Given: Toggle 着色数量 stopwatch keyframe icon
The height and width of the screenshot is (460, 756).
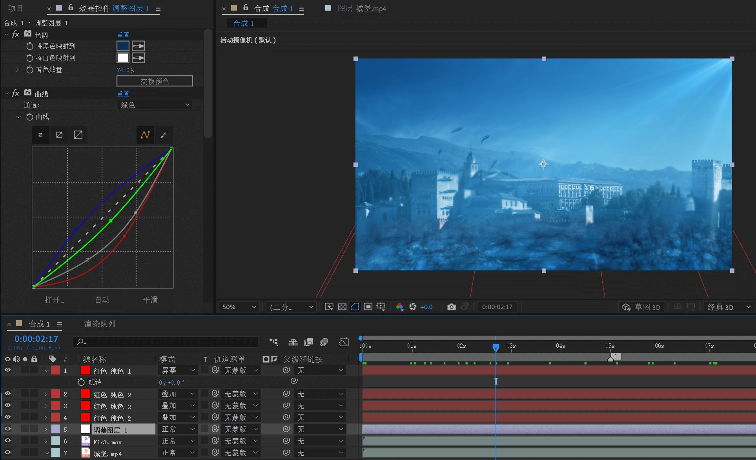Looking at the screenshot, I should [29, 69].
